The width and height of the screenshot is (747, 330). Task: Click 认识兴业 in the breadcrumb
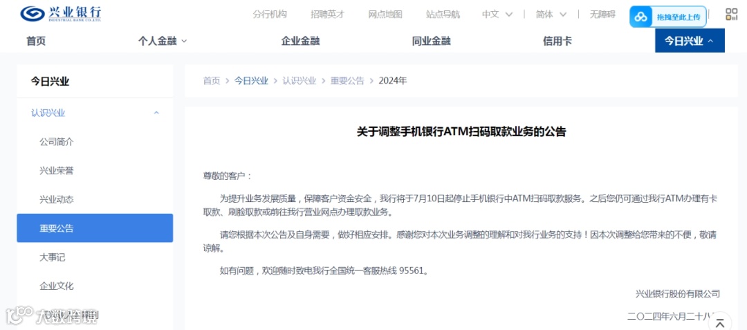(x=299, y=80)
